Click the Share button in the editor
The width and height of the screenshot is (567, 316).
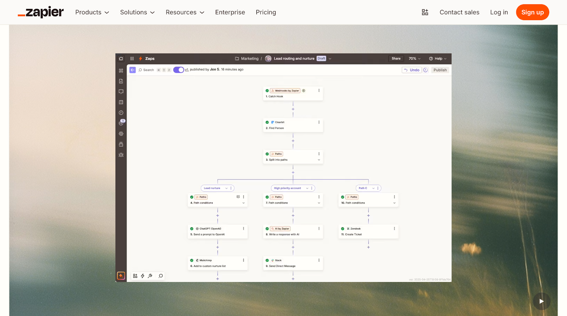tap(396, 58)
